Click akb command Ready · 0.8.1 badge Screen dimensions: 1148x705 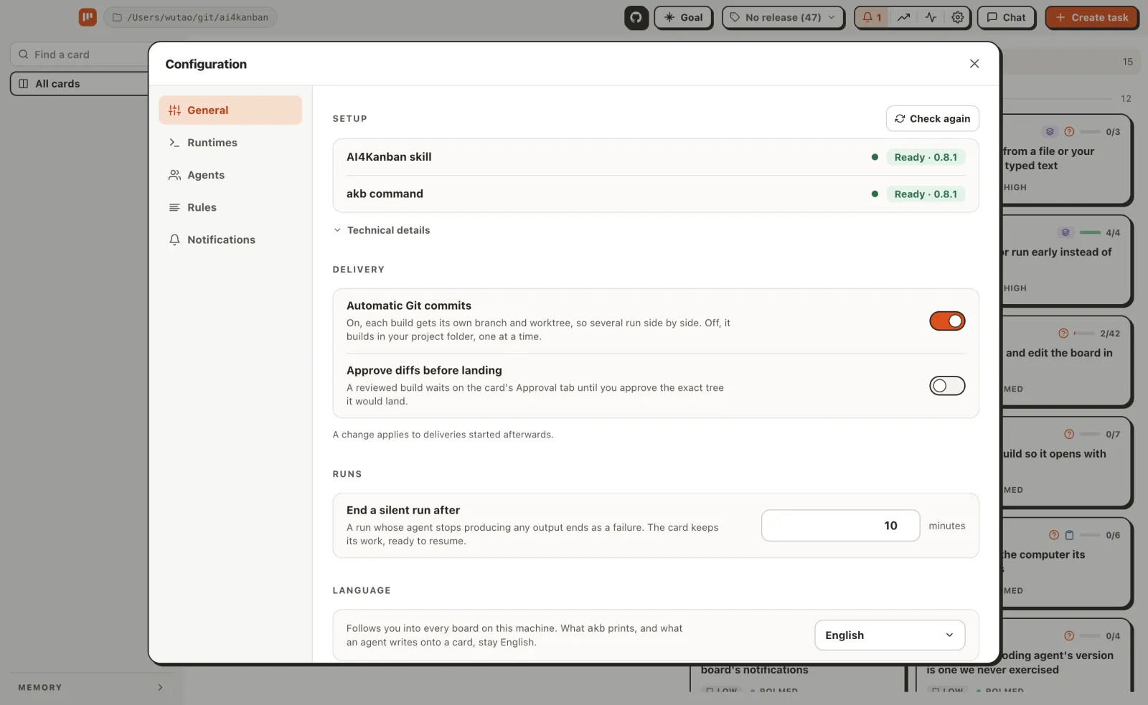[x=926, y=194]
